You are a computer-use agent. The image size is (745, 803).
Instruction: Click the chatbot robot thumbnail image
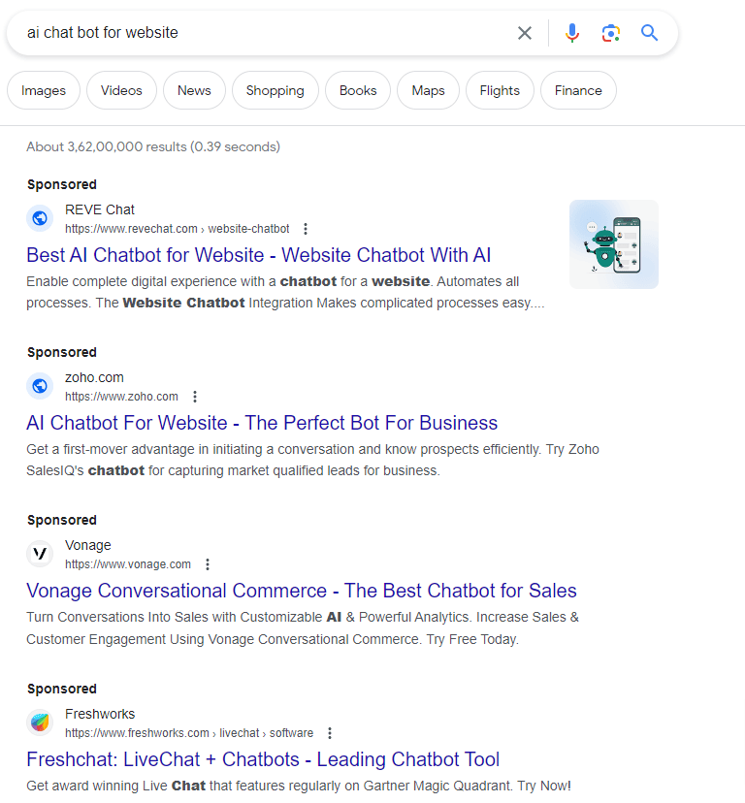point(613,243)
